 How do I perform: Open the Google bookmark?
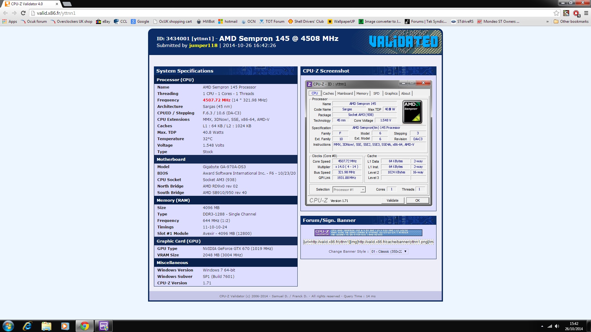140,22
